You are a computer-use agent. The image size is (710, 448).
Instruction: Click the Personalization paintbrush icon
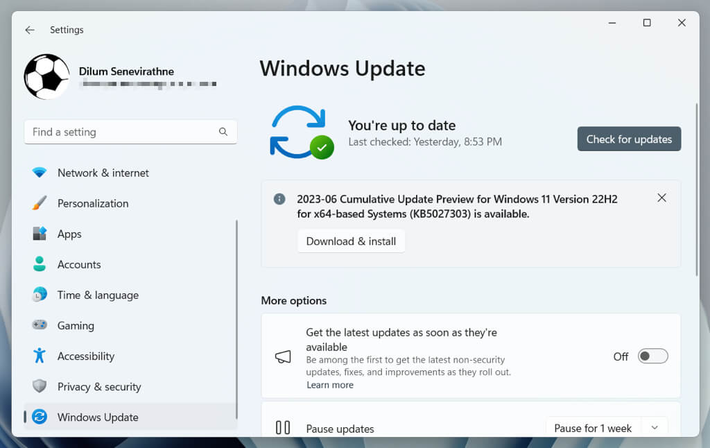click(40, 203)
